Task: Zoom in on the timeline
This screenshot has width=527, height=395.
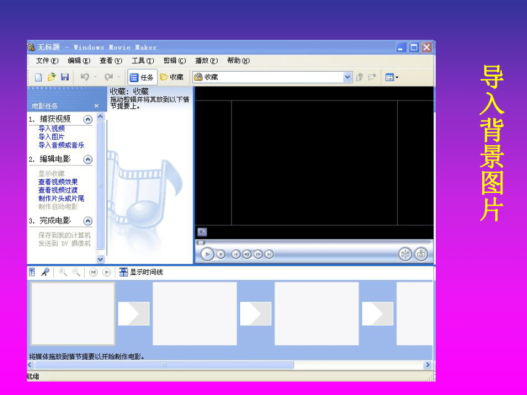Action: point(63,272)
